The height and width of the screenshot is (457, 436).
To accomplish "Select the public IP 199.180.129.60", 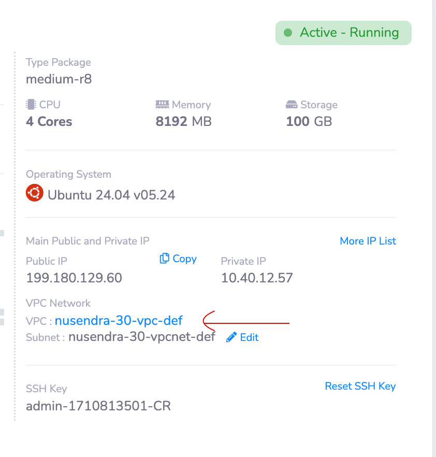I will pyautogui.click(x=74, y=278).
